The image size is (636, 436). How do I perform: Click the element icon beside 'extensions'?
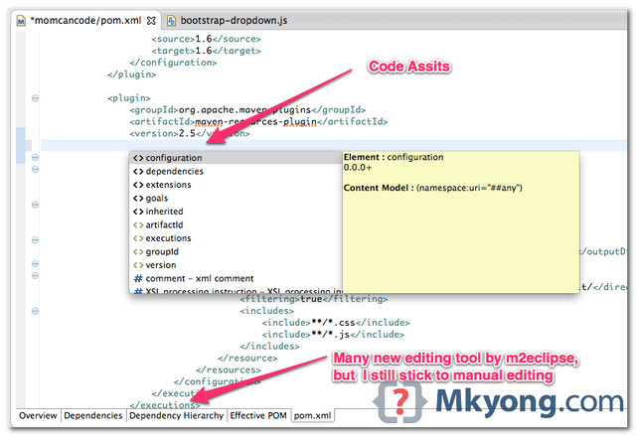point(138,185)
